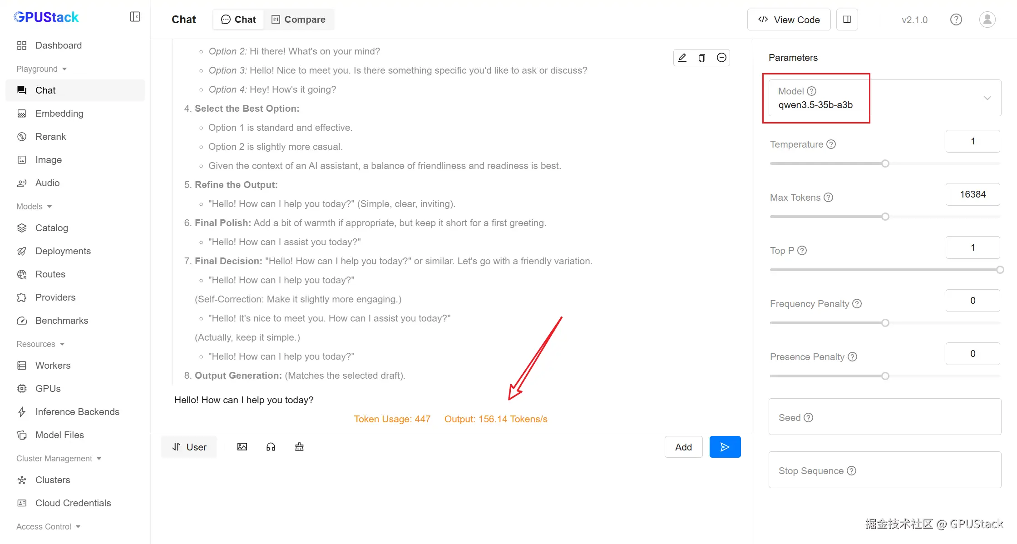Copy the assistant message
1017x544 pixels.
point(701,58)
